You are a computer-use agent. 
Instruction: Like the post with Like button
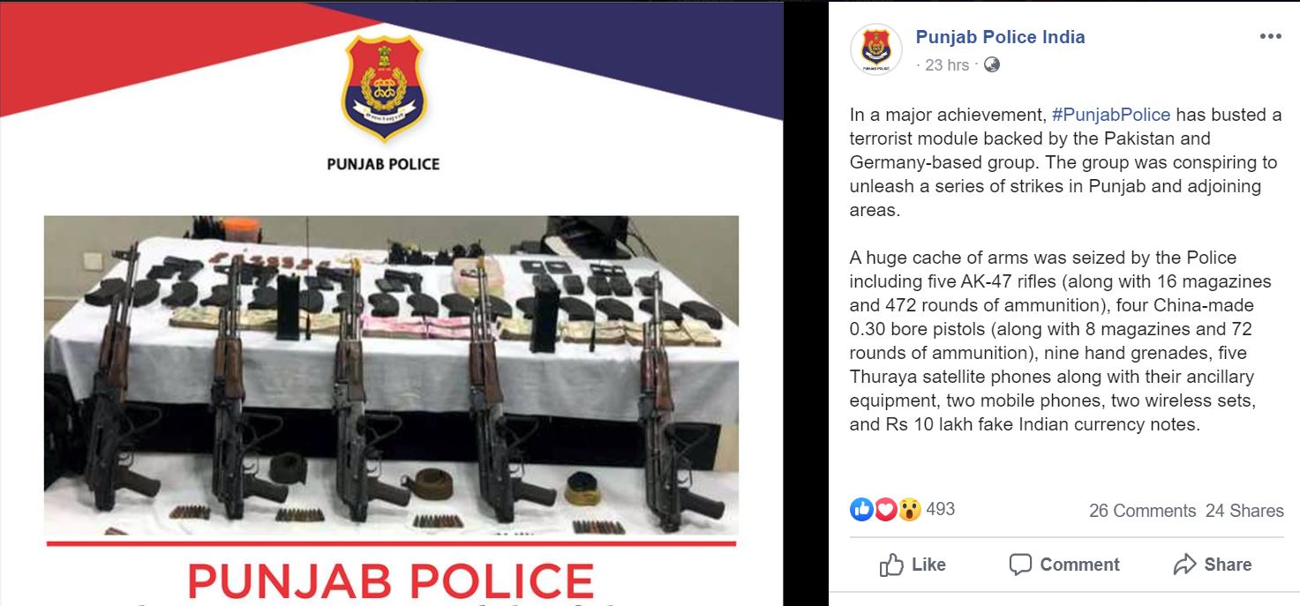point(913,565)
